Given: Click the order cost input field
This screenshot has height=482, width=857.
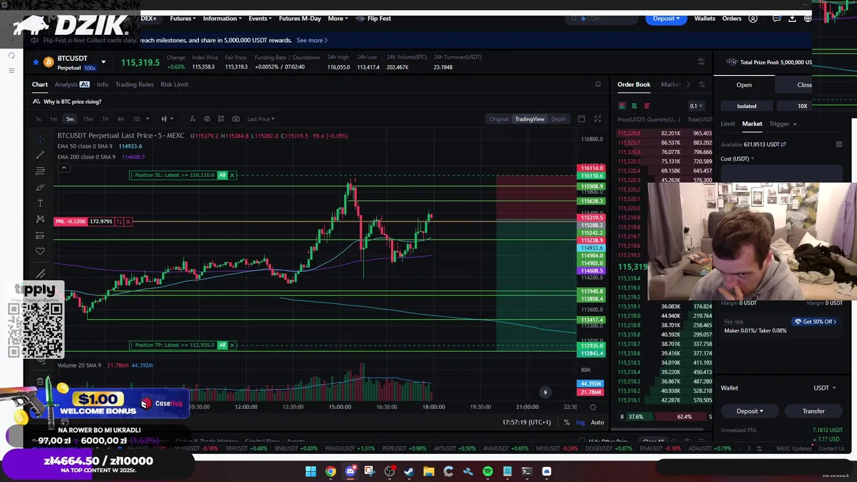Looking at the screenshot, I should 780,173.
